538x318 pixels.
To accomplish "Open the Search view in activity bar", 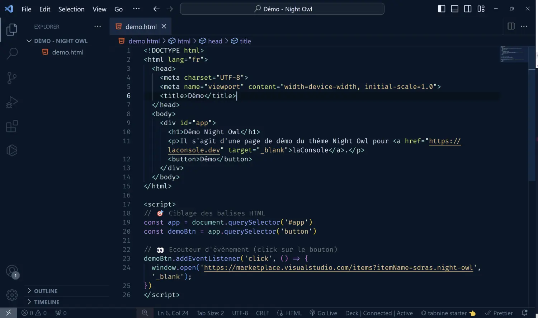I will 12,53.
